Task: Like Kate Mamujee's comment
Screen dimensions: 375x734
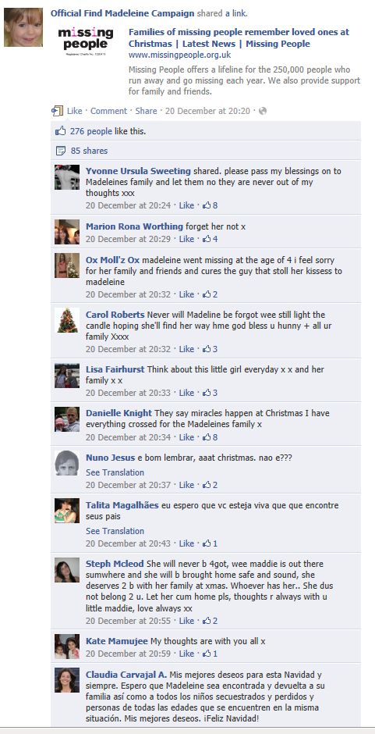Action: pyautogui.click(x=186, y=654)
